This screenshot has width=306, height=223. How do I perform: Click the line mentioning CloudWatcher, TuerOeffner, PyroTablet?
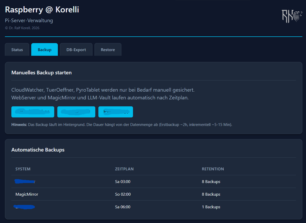(x=103, y=90)
